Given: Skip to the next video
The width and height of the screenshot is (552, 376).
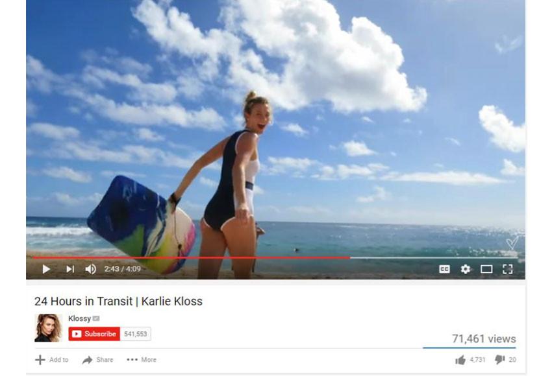Looking at the screenshot, I should tap(70, 269).
